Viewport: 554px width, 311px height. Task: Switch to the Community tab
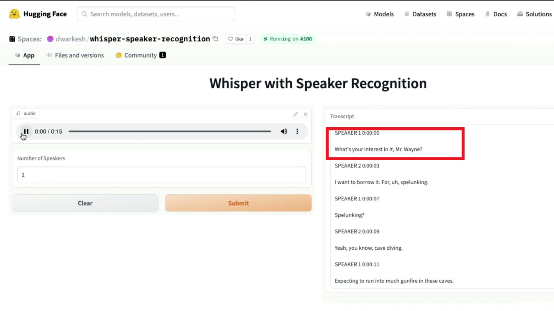click(141, 55)
